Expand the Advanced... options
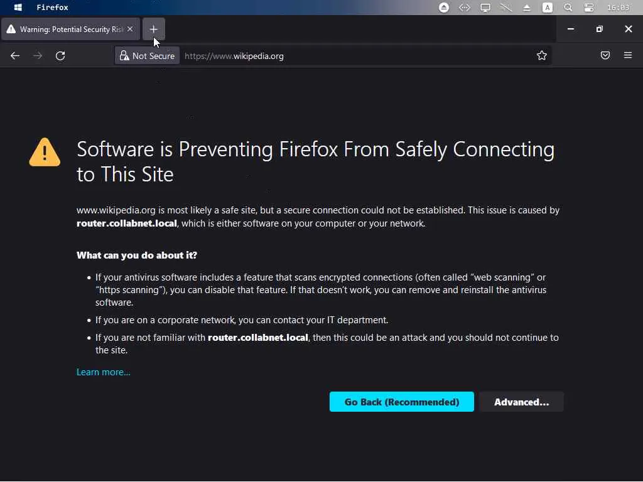 tap(521, 402)
